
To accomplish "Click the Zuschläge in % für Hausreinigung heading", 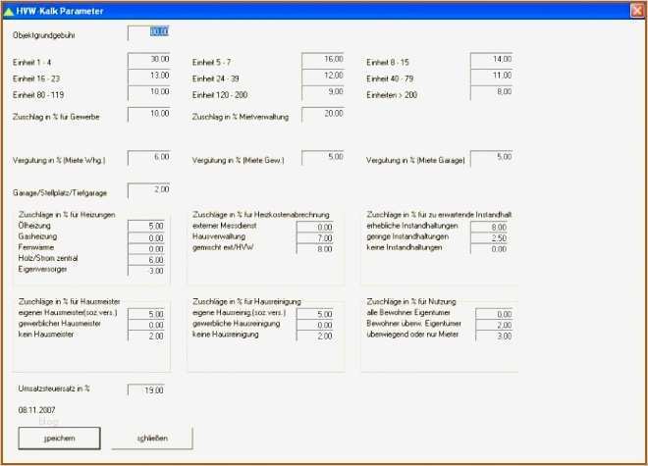I will (246, 301).
